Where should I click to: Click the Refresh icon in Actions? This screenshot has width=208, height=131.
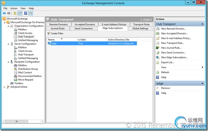coord(158,72)
